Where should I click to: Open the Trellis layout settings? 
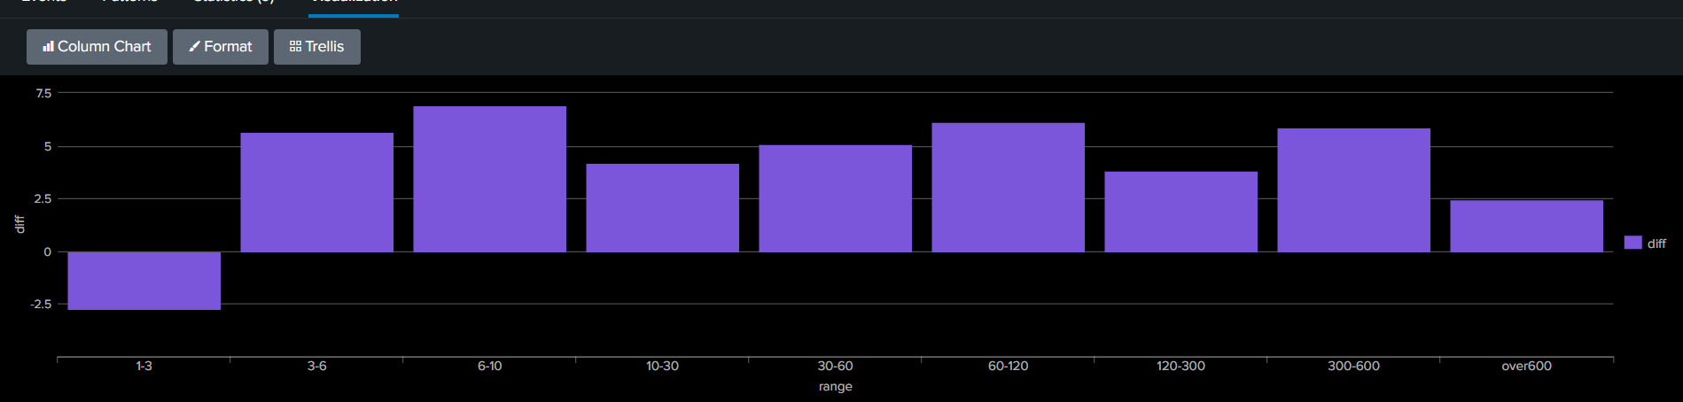tap(317, 47)
